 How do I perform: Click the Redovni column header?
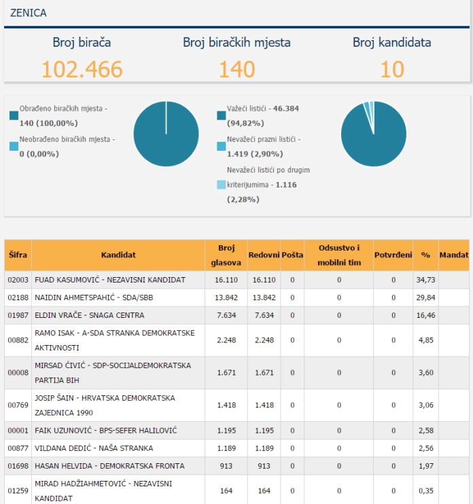click(264, 255)
